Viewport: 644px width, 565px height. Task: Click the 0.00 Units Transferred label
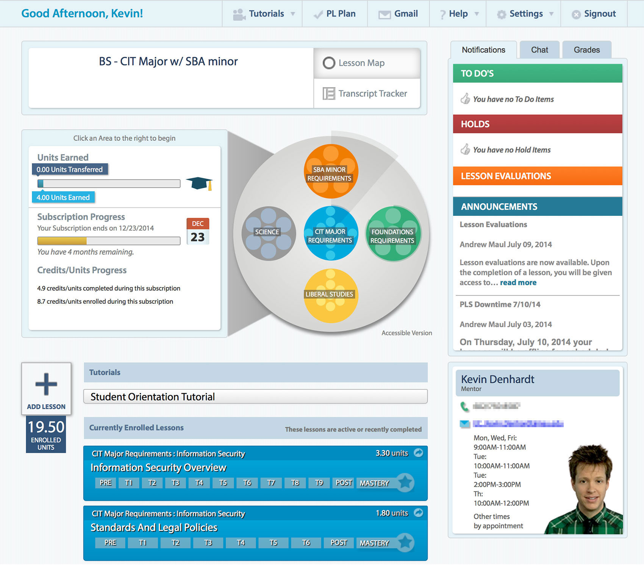pyautogui.click(x=70, y=169)
